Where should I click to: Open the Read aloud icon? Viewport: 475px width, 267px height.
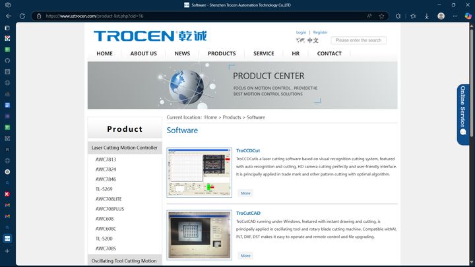(x=369, y=16)
